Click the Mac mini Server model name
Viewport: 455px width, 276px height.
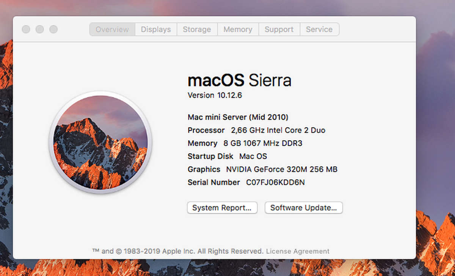tap(238, 117)
